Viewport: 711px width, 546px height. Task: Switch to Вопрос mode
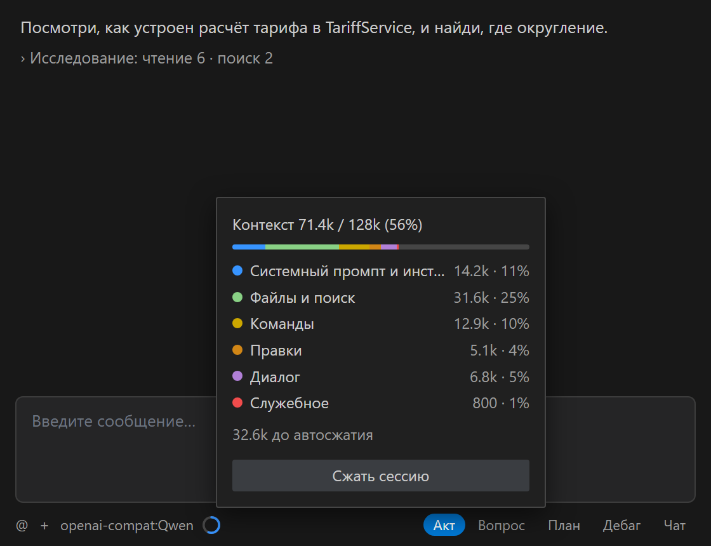point(501,525)
